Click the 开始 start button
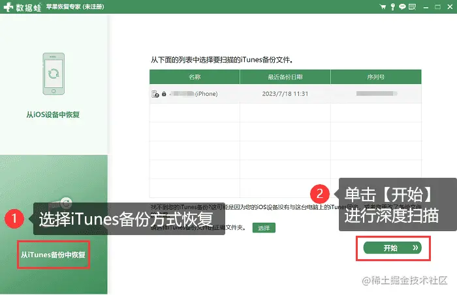The height and width of the screenshot is (295, 457). click(392, 248)
